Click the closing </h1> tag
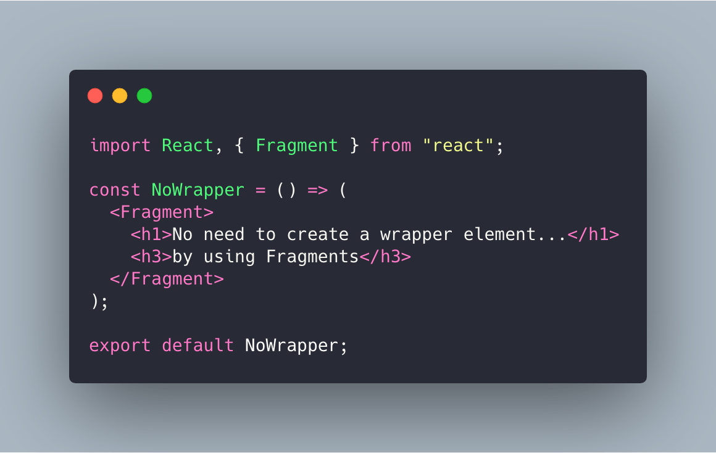This screenshot has width=716, height=453. 593,235
